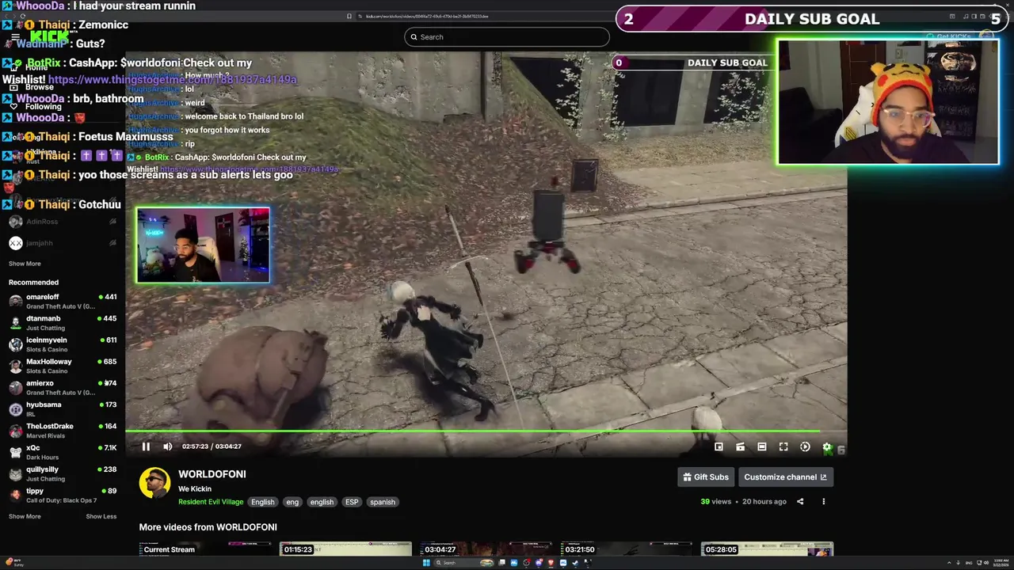Click the Gift Subs button
This screenshot has height=570, width=1014.
[x=706, y=477]
